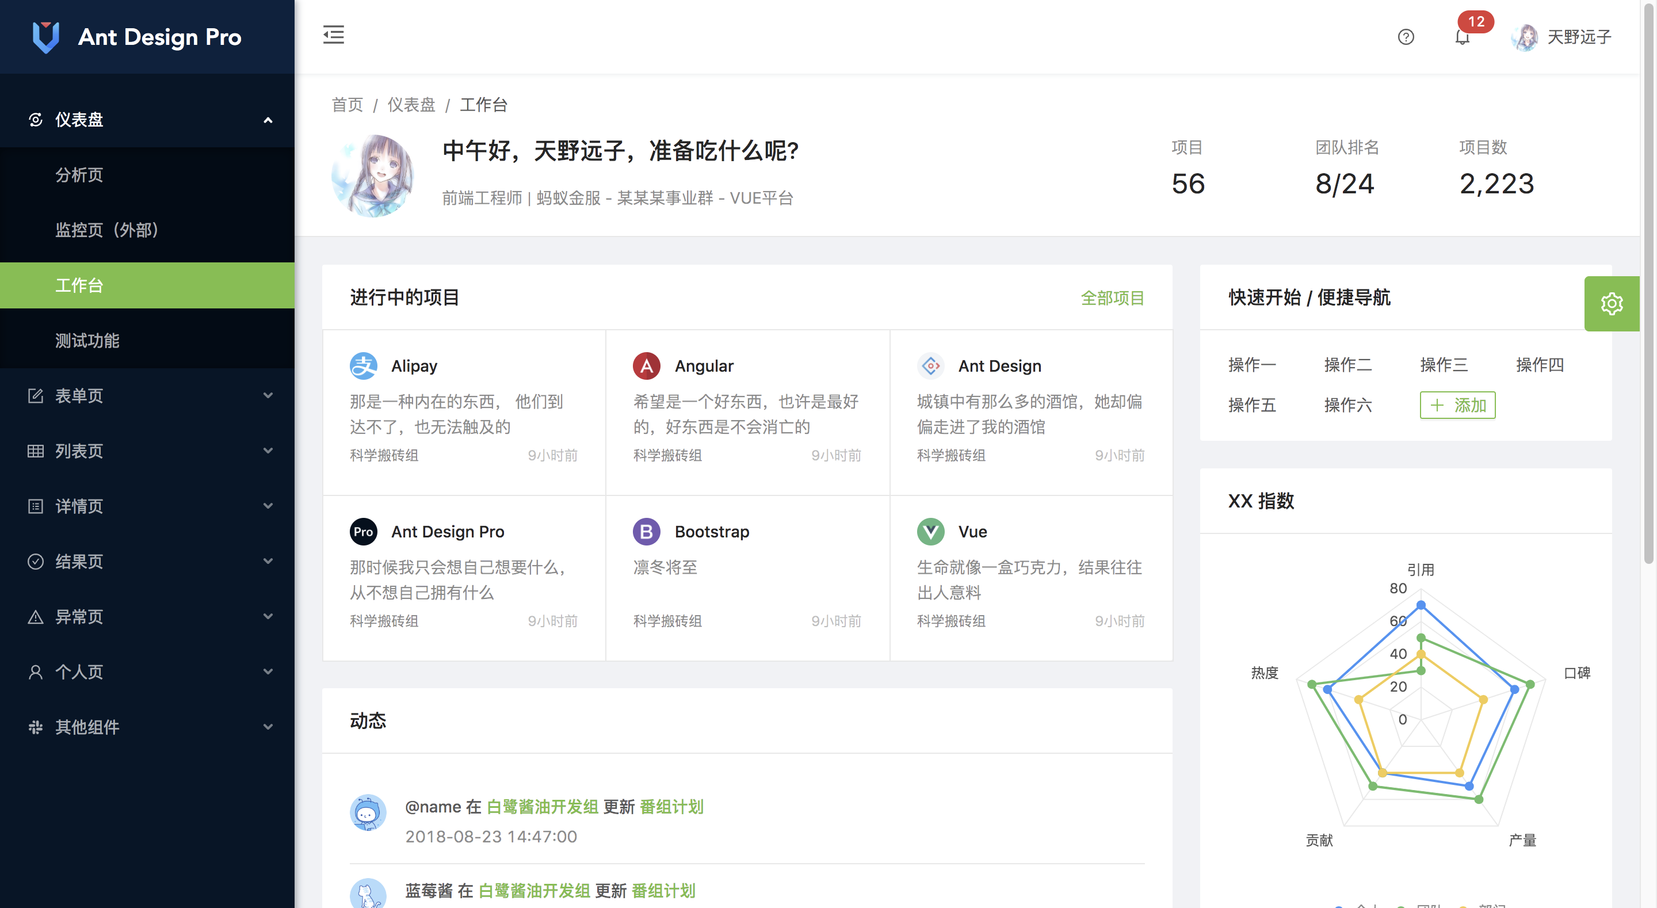Open the help question mark icon
Image resolution: width=1657 pixels, height=908 pixels.
pos(1406,37)
